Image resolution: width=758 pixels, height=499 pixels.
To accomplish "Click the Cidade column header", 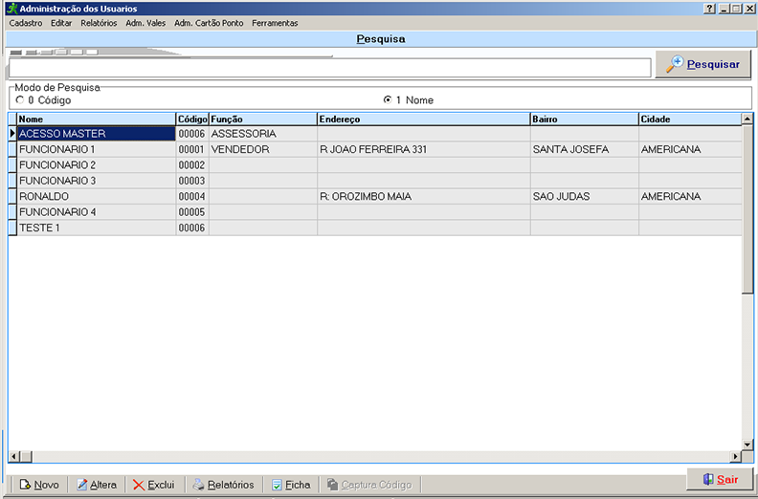I will pyautogui.click(x=689, y=119).
